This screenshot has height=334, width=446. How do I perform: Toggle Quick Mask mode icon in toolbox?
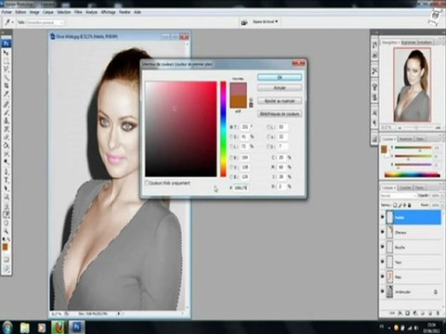pyautogui.click(x=6, y=259)
